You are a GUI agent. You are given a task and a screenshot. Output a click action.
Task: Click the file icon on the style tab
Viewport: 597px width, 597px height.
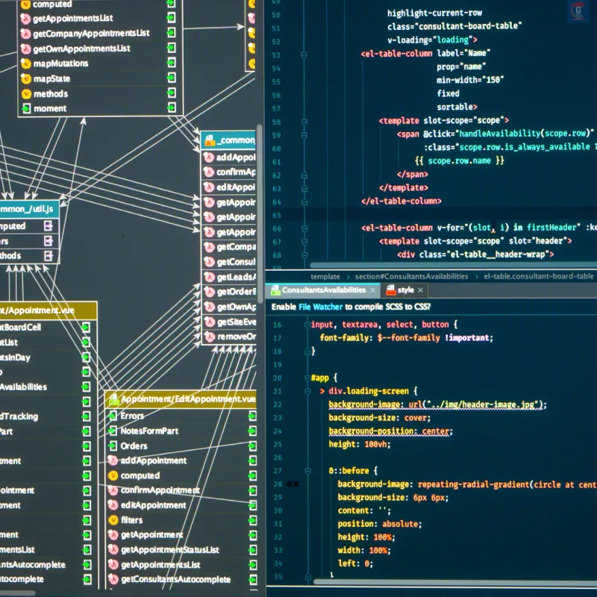tap(389, 290)
